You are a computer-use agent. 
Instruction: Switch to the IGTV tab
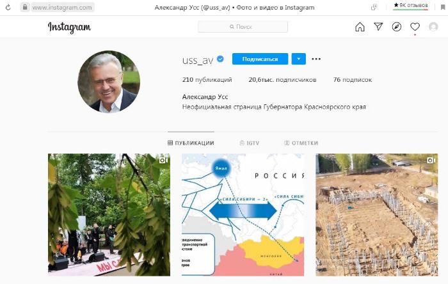pos(250,143)
